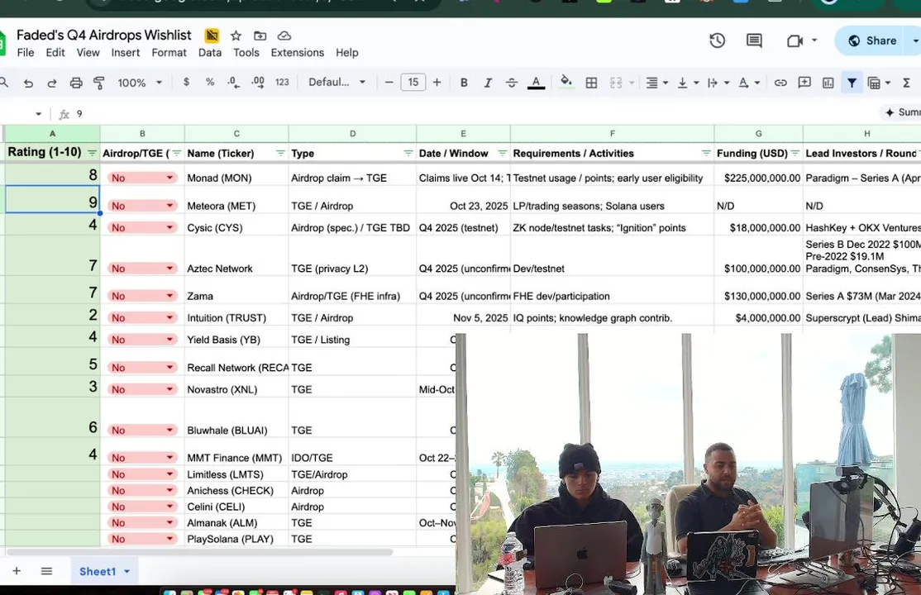921x595 pixels.
Task: Increase decimal places
Action: 257,83
